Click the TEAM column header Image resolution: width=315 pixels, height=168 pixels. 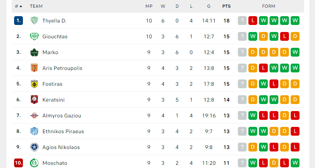(x=36, y=6)
